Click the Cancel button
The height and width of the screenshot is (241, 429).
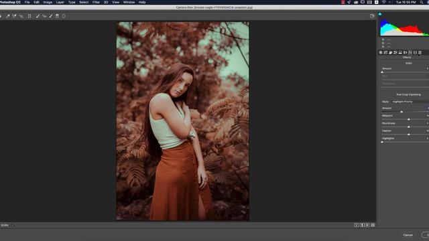click(x=408, y=235)
